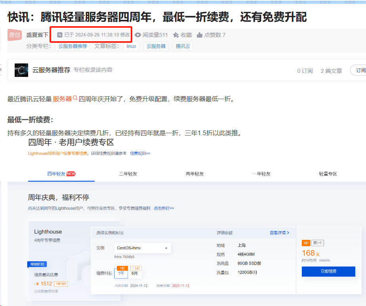Click the 腾讯云 article tag
The width and height of the screenshot is (366, 306).
tap(183, 46)
